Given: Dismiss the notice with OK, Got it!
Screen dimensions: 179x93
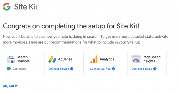Looking at the screenshot, I should click(x=10, y=86).
